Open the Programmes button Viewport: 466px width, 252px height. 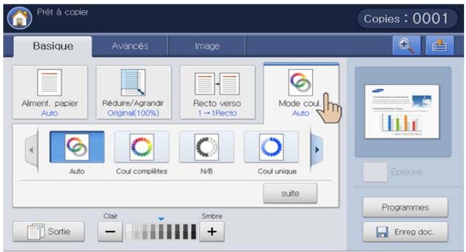tap(406, 207)
